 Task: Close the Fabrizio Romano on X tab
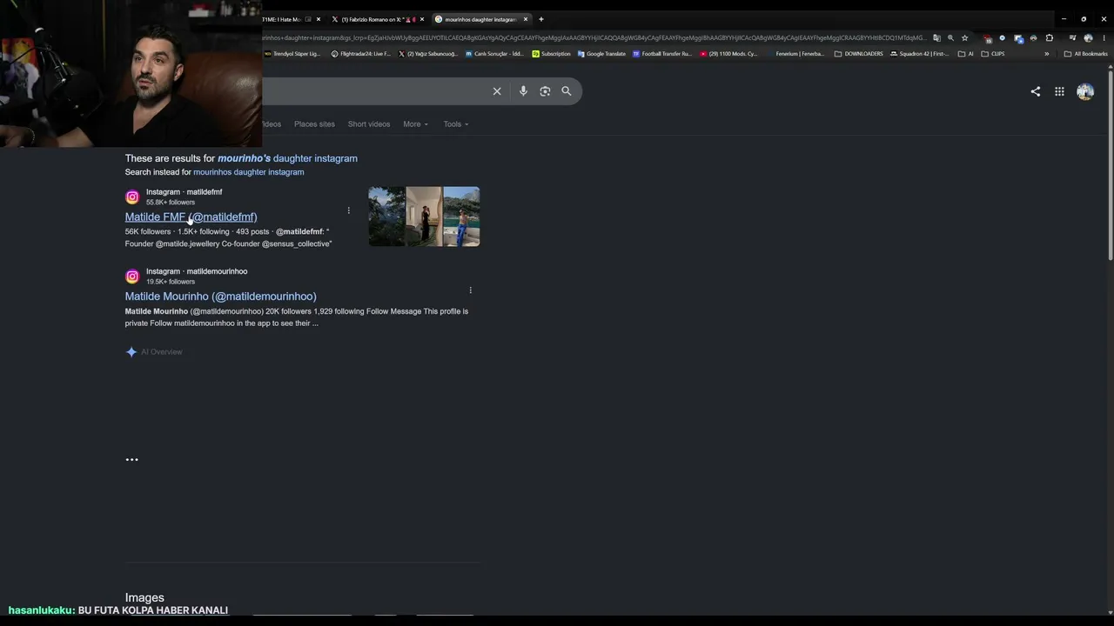tap(422, 19)
